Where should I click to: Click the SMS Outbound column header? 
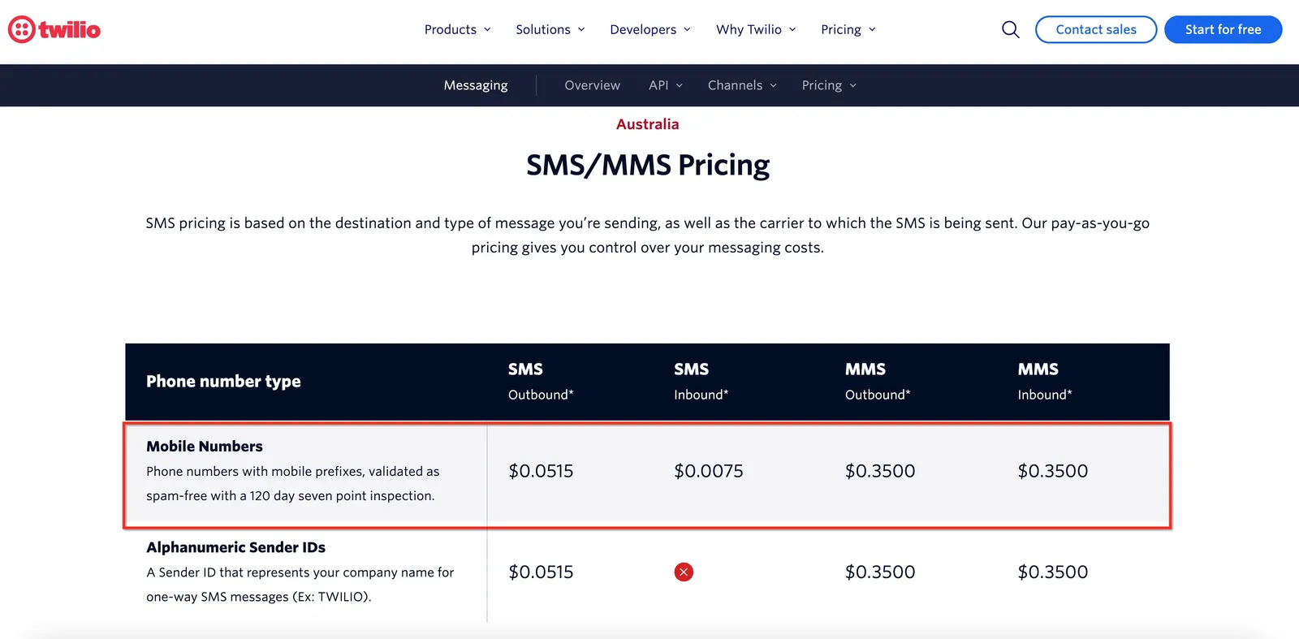point(541,382)
